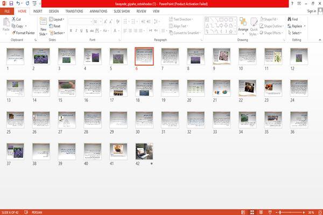Open Section dropdown

pyautogui.click(x=57, y=33)
